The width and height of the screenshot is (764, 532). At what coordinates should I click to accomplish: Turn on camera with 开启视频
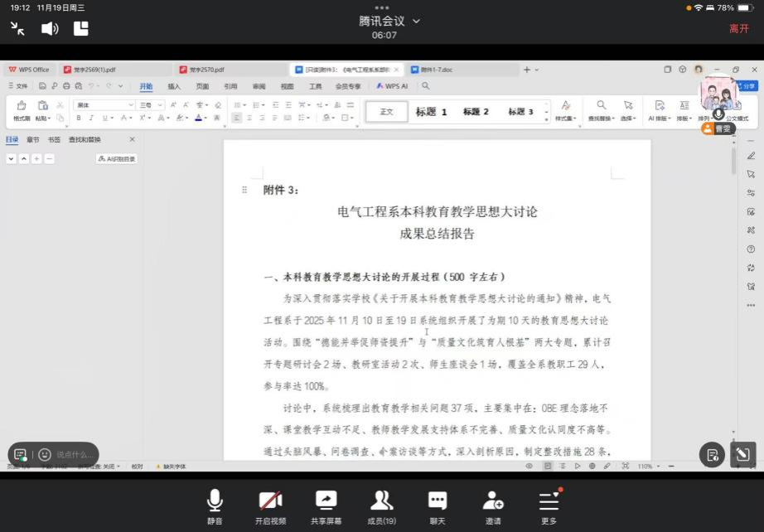click(x=270, y=505)
